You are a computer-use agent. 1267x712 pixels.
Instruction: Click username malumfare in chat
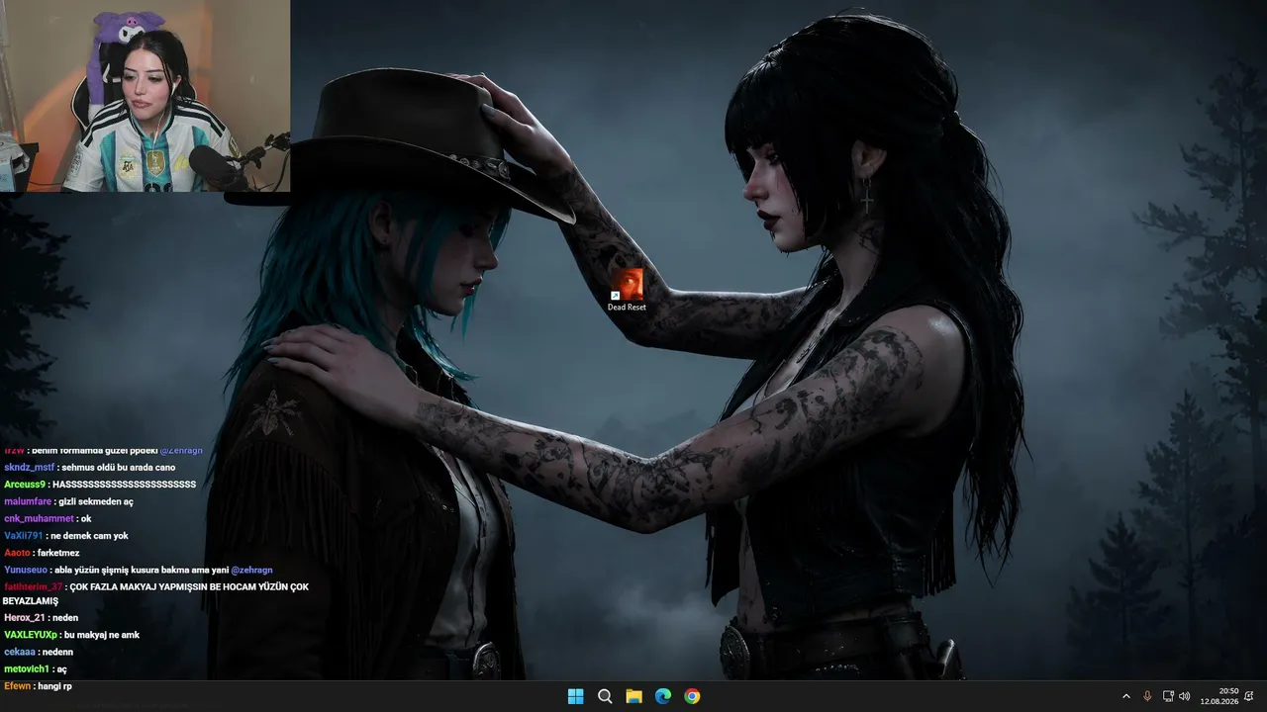[28, 501]
